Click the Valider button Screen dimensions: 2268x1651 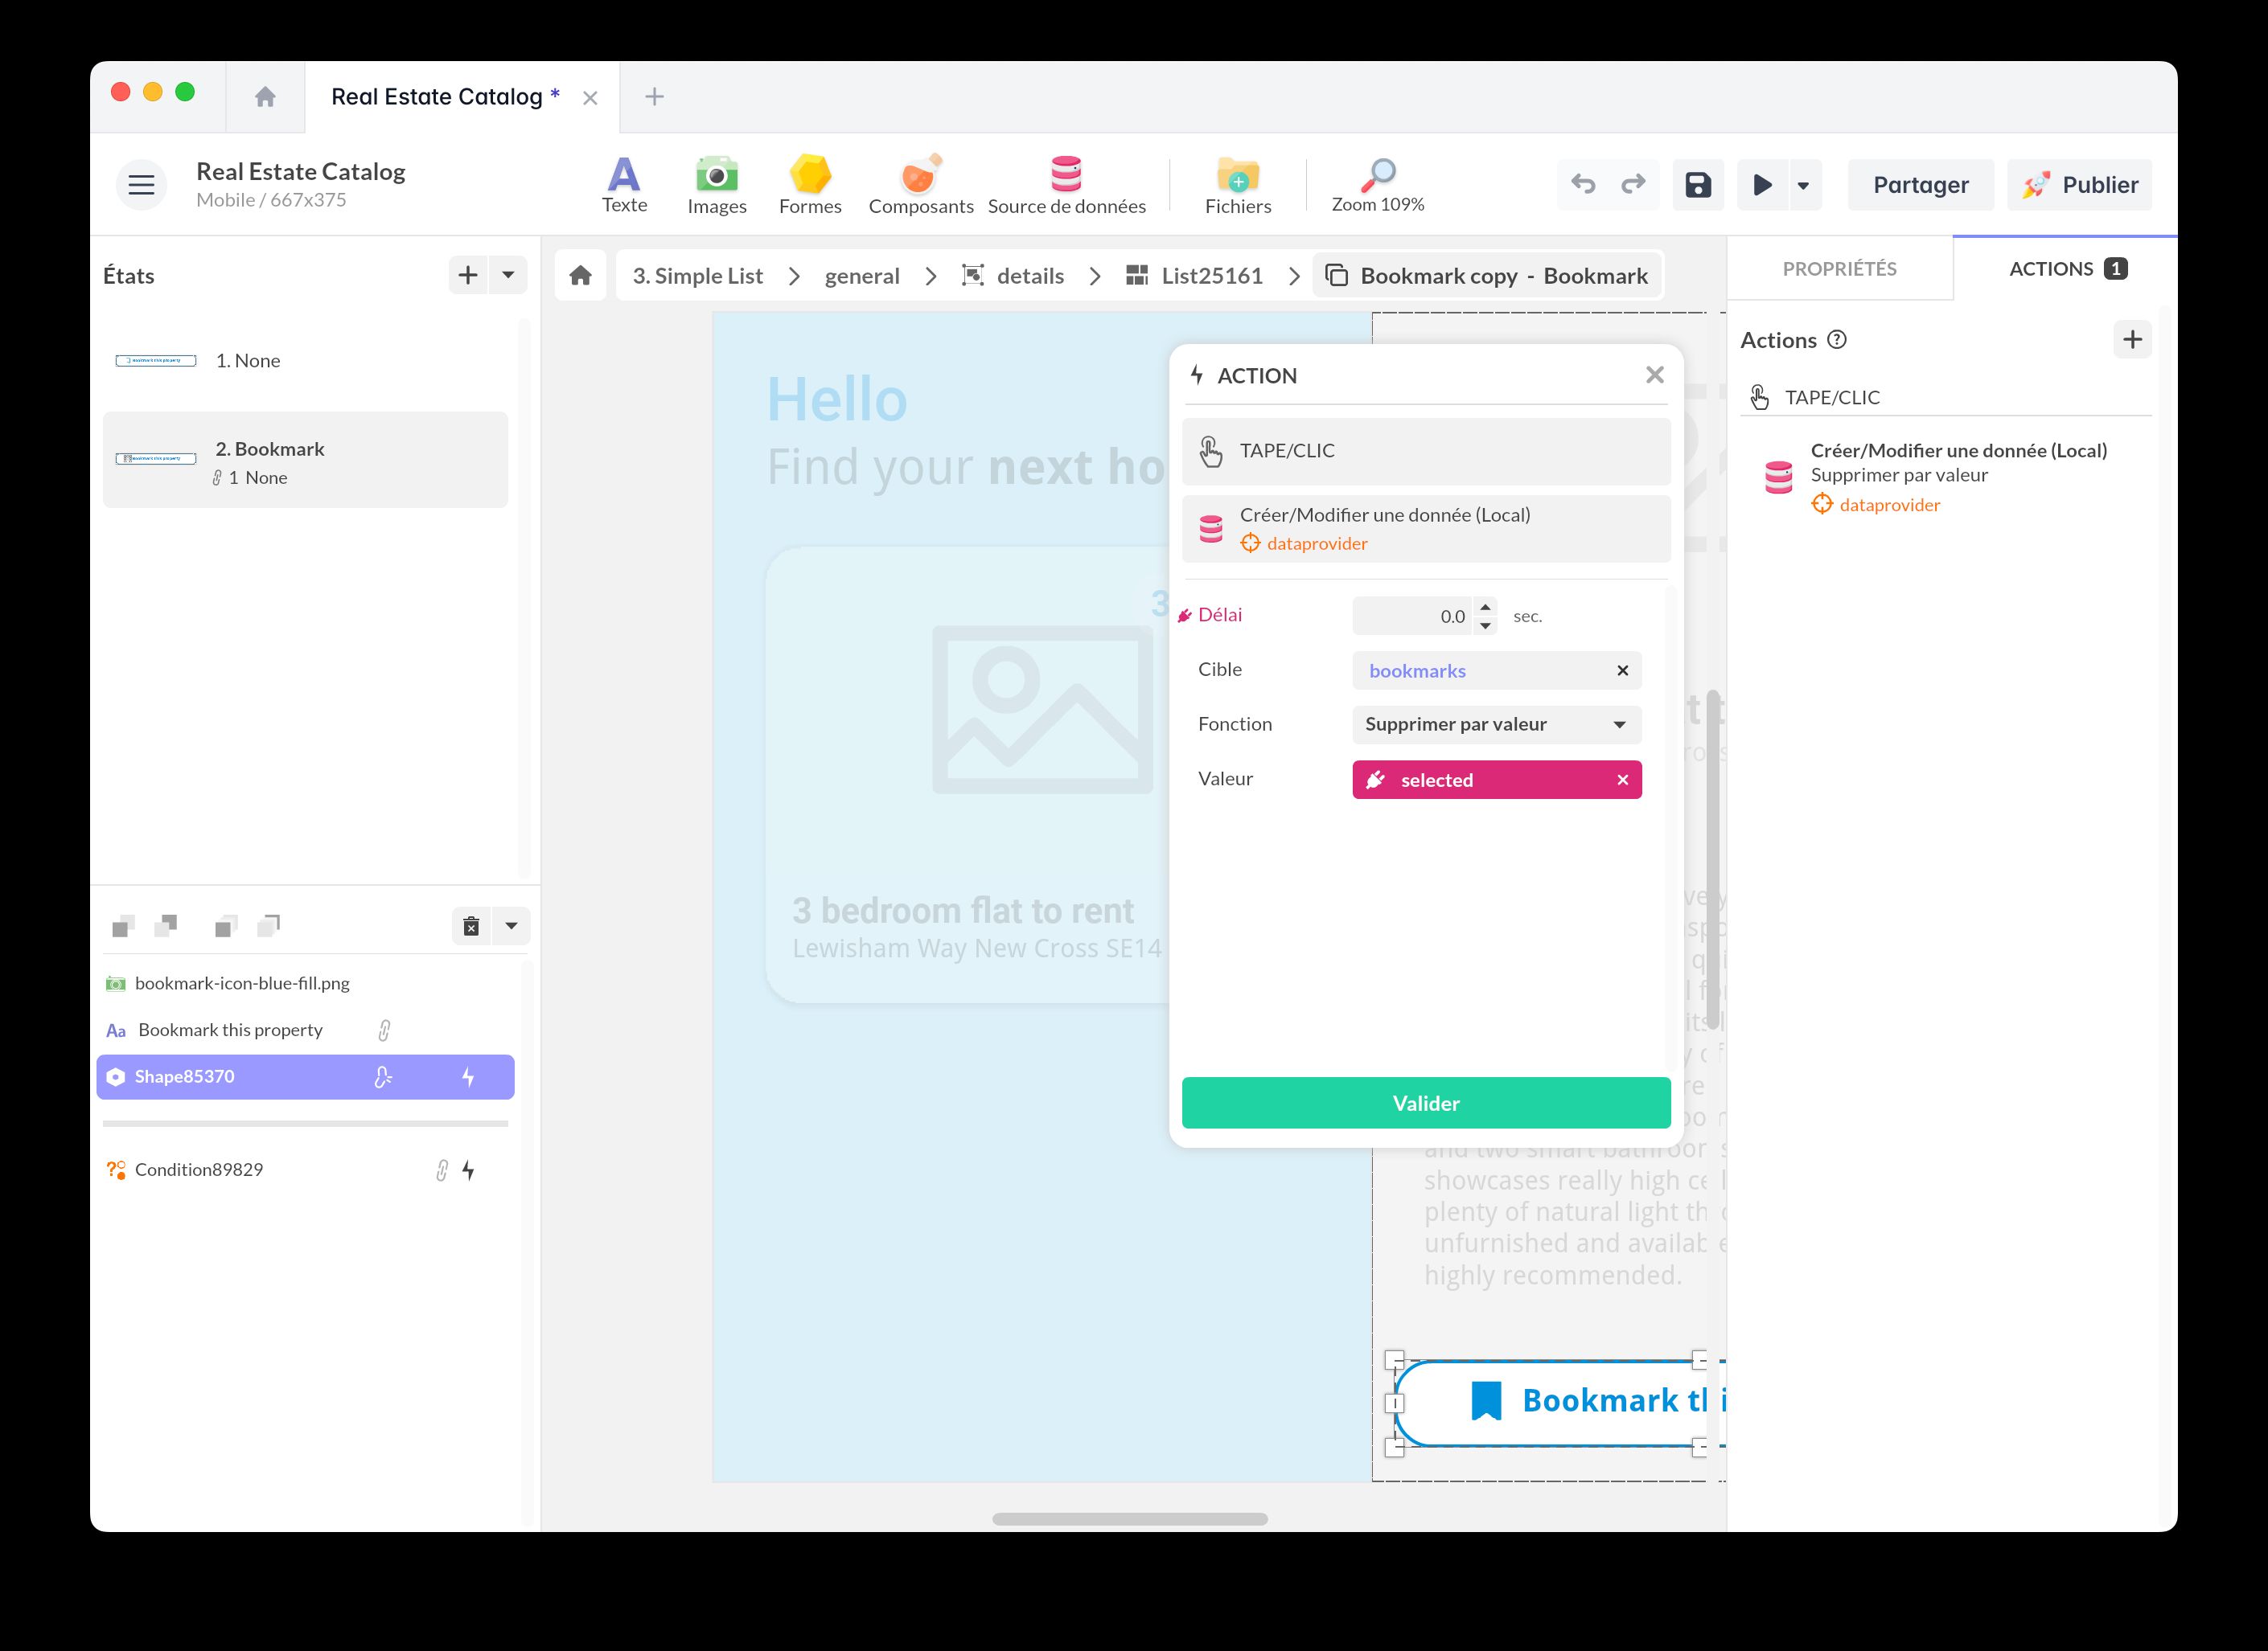(1426, 1104)
